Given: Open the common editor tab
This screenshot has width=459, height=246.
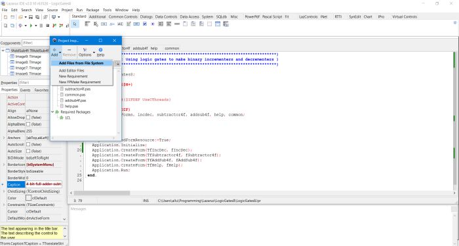Looking at the screenshot, I should [172, 49].
